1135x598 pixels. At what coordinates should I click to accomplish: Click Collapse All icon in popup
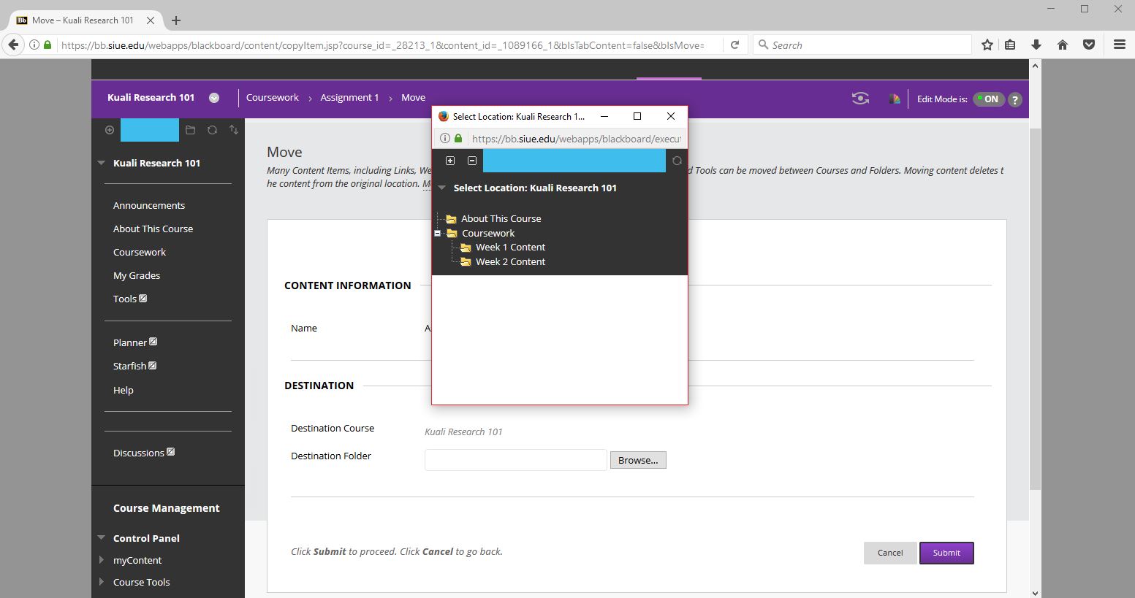click(472, 161)
